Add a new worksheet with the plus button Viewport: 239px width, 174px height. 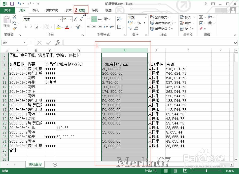point(55,164)
